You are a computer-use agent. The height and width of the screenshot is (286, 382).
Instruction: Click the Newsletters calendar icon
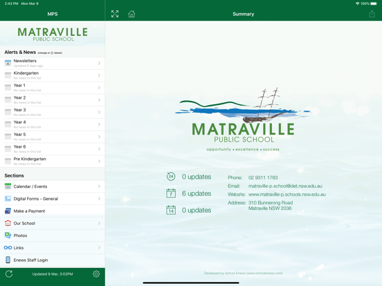pyautogui.click(x=8, y=63)
